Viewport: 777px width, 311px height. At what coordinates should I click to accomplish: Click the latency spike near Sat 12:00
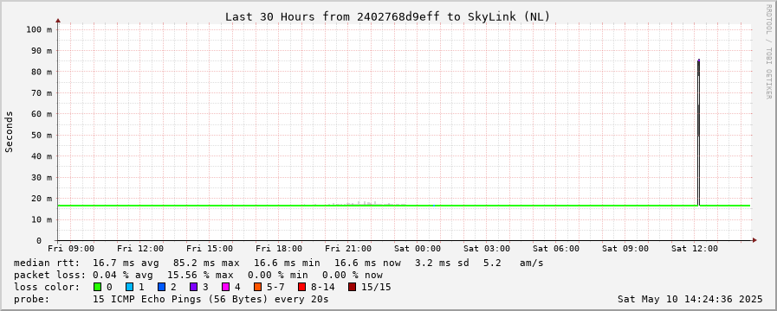tap(698, 132)
